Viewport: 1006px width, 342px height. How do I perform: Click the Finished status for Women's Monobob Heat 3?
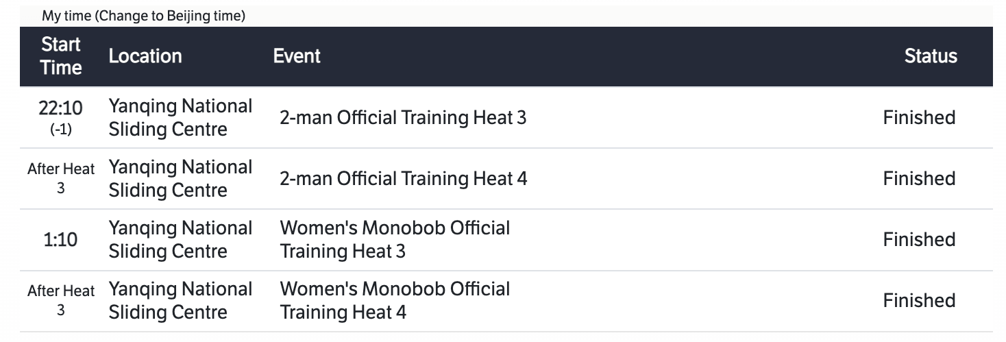pyautogui.click(x=918, y=240)
